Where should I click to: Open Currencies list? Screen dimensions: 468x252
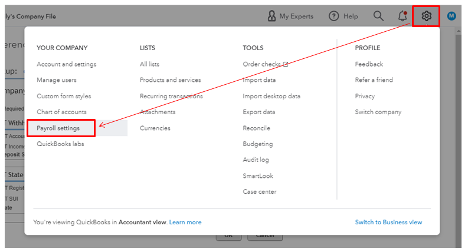point(155,128)
